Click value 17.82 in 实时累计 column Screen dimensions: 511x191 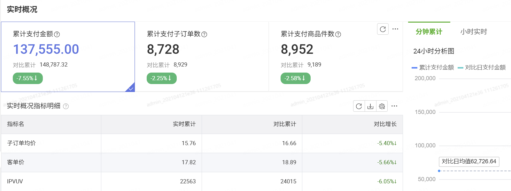click(x=189, y=162)
